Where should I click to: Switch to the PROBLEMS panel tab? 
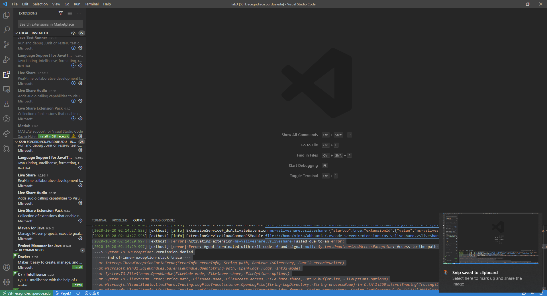click(x=120, y=220)
